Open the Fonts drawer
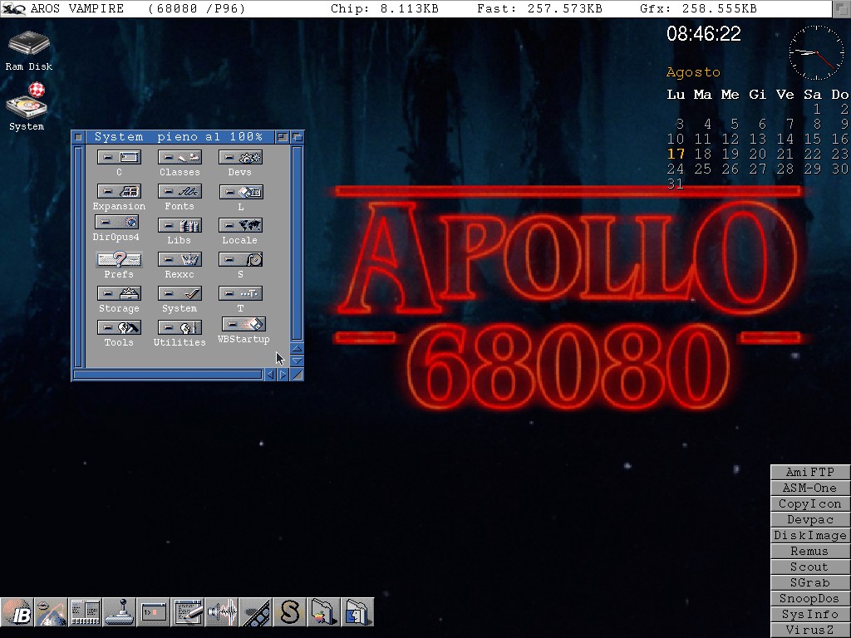Image resolution: width=851 pixels, height=638 pixels. click(x=180, y=192)
